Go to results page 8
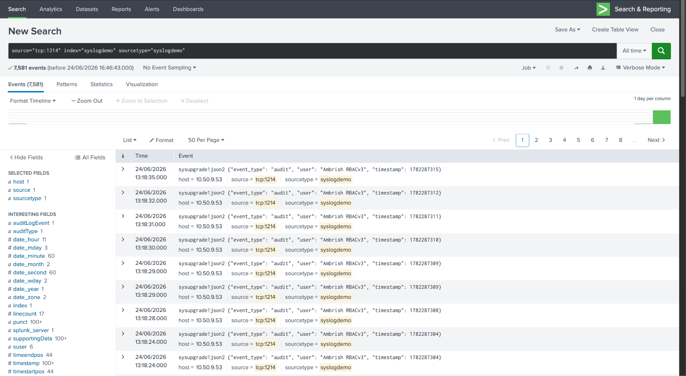Image resolution: width=686 pixels, height=376 pixels. click(621, 140)
